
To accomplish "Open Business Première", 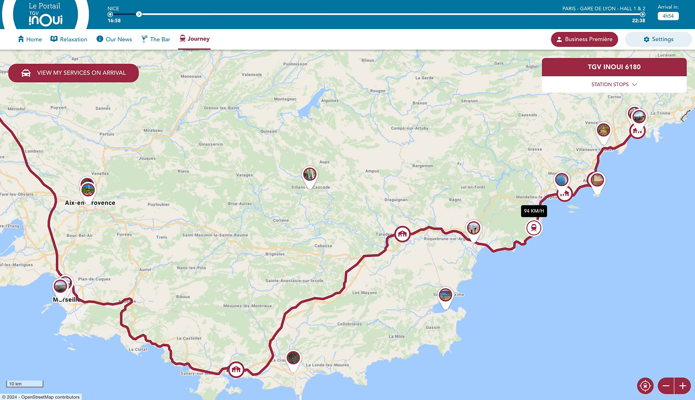I will point(584,39).
